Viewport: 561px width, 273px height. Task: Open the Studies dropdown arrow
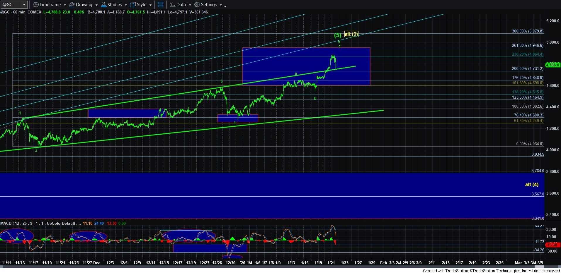[126, 5]
